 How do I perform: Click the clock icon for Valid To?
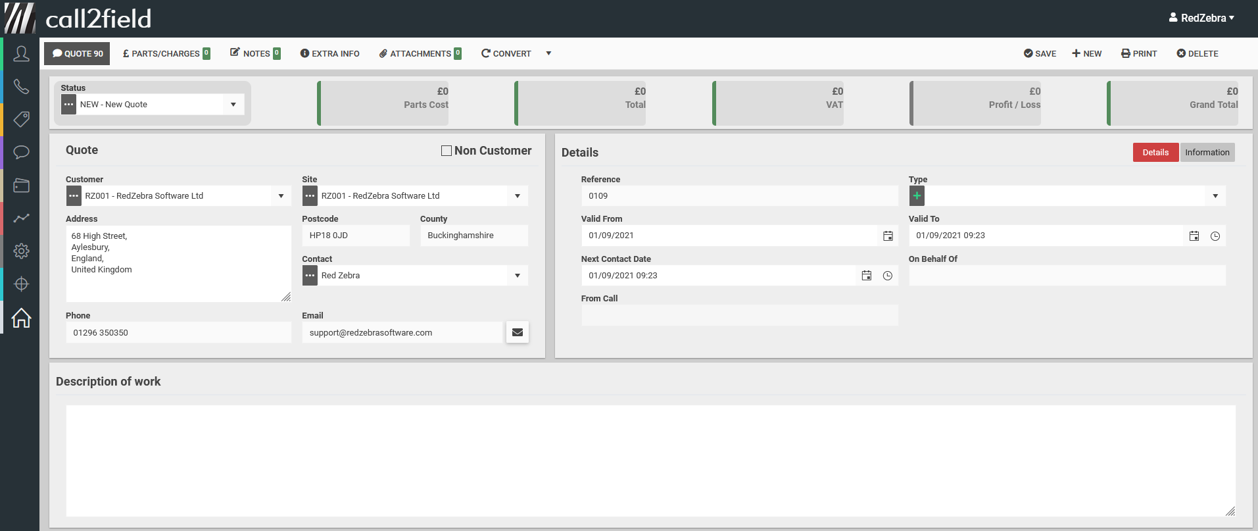point(1215,236)
